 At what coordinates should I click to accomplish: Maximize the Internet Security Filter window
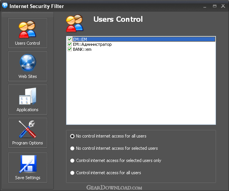pos(214,6)
